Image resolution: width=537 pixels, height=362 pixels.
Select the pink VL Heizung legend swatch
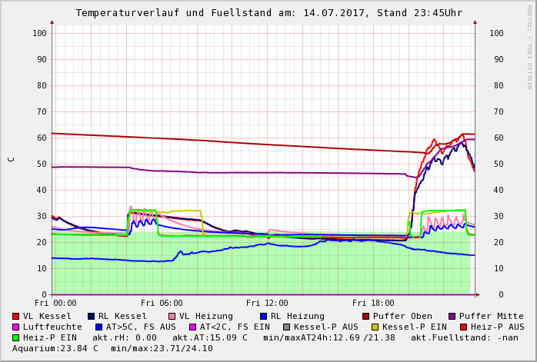pyautogui.click(x=171, y=317)
